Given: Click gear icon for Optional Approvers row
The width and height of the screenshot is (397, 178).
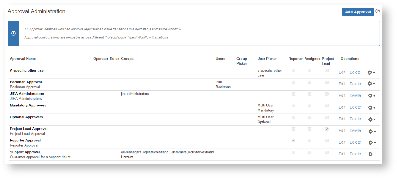Looking at the screenshot, I should 371,119.
